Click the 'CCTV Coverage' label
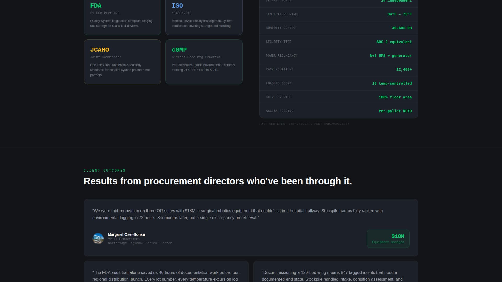 [278, 97]
